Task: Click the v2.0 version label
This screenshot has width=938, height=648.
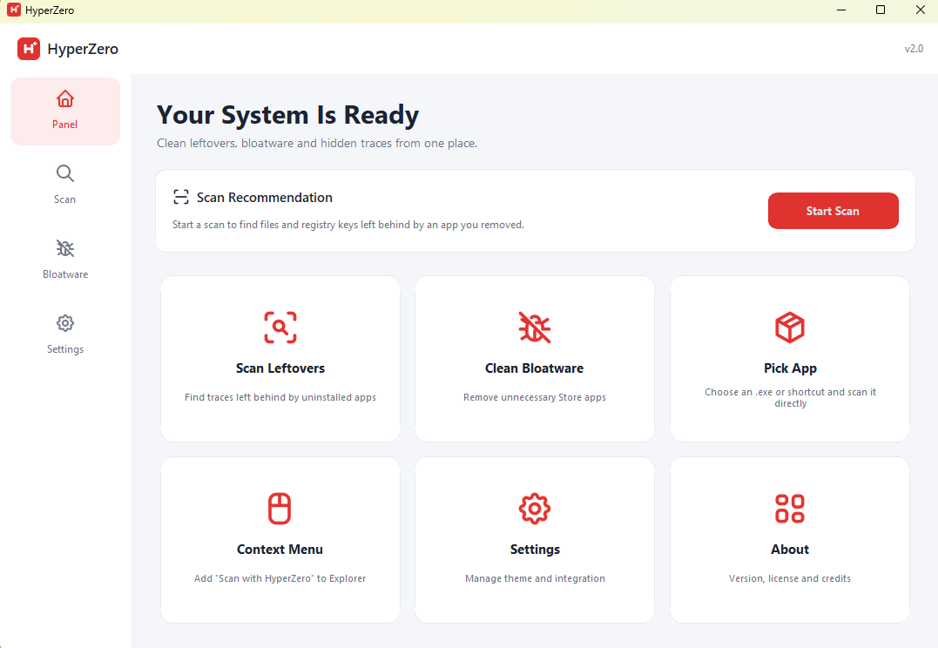Action: [x=914, y=49]
